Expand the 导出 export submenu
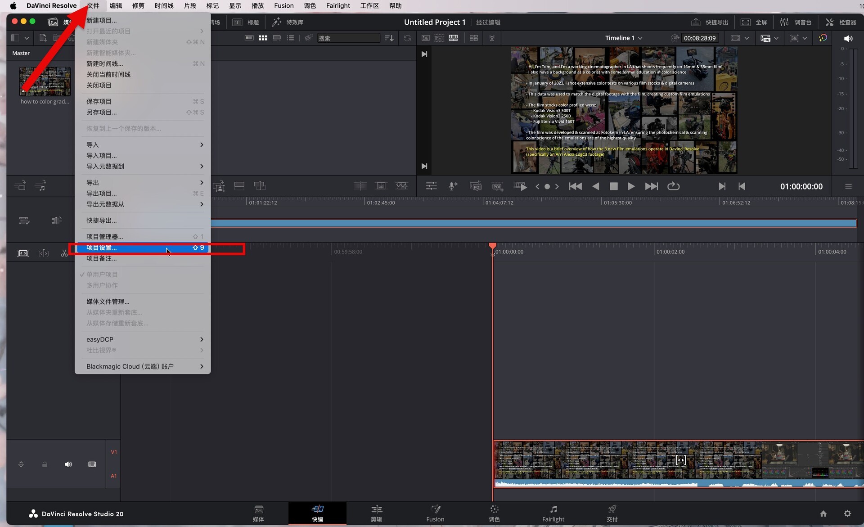This screenshot has height=527, width=864. click(x=143, y=182)
